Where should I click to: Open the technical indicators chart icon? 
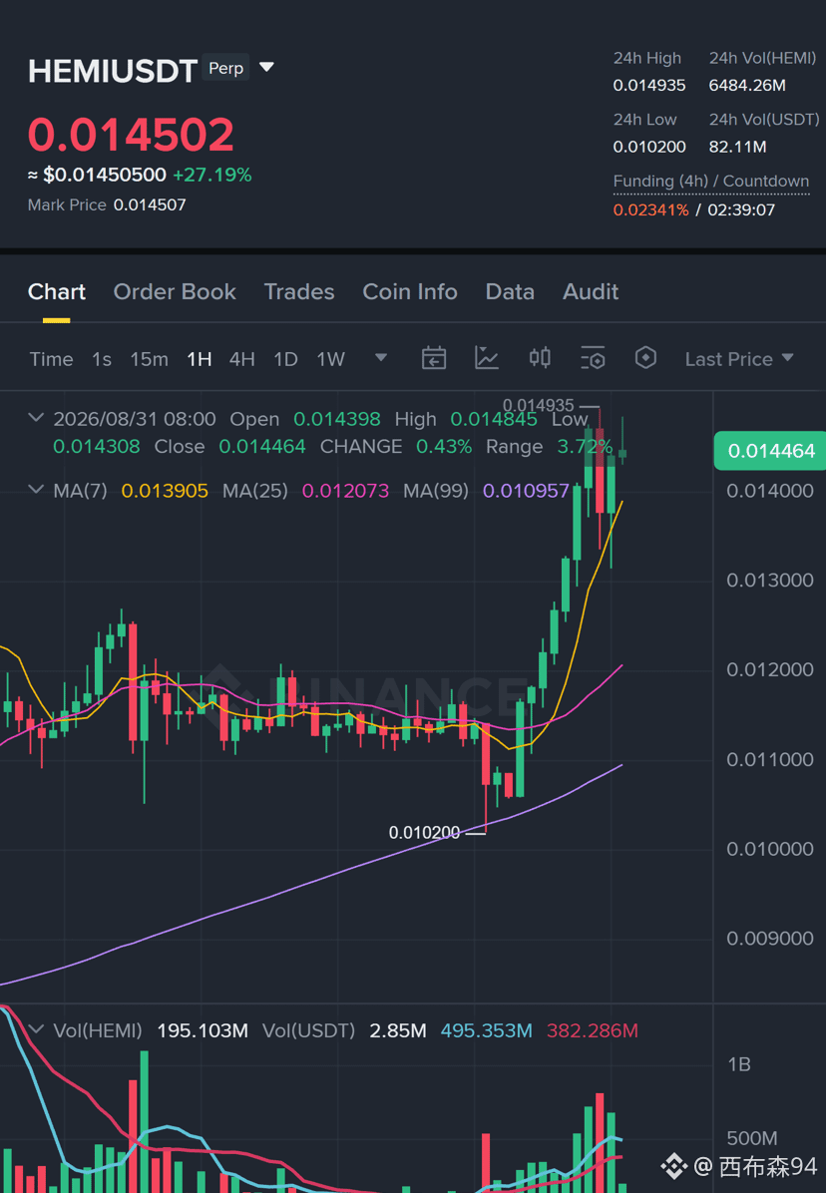tap(487, 357)
